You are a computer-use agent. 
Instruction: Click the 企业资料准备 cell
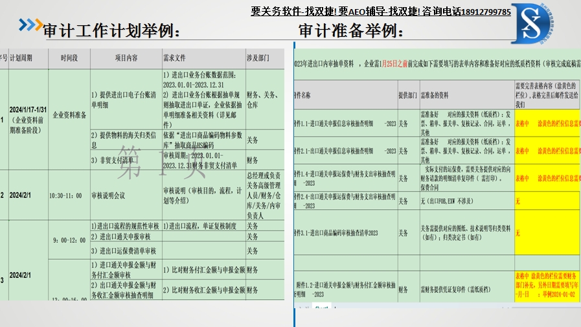[69, 115]
